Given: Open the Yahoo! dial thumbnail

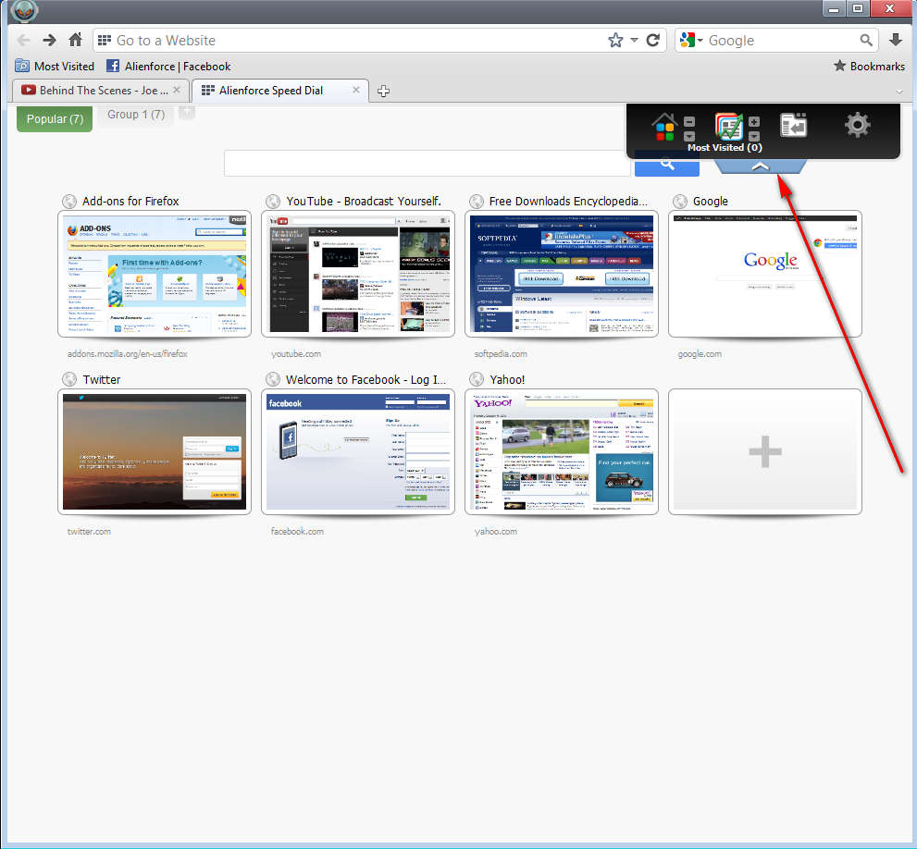Looking at the screenshot, I should [x=562, y=451].
